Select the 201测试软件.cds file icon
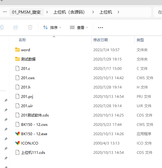162x168 pixels. click(17, 115)
